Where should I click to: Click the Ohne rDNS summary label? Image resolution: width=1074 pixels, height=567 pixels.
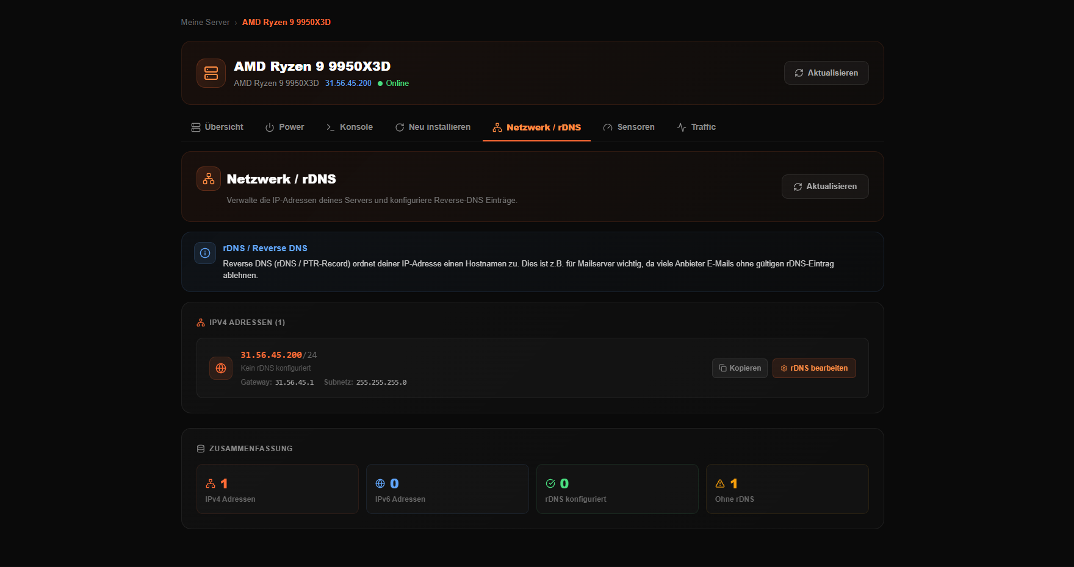(735, 499)
